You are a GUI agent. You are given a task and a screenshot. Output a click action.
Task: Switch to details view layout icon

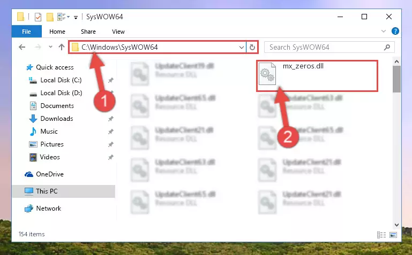(x=381, y=235)
